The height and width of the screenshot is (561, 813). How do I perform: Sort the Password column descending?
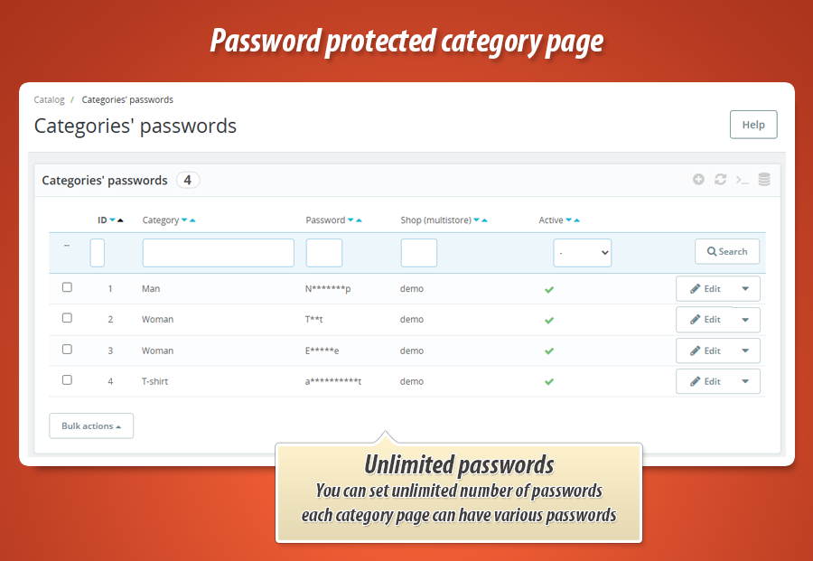click(349, 219)
